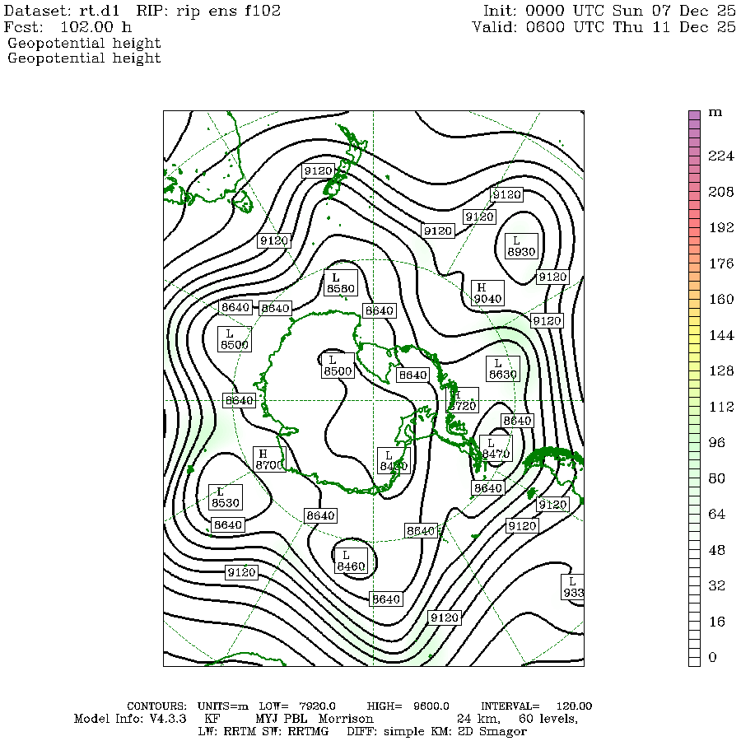Click the 'Dataset: rt.d1' header text
This screenshot has width=741, height=741.
click(62, 11)
